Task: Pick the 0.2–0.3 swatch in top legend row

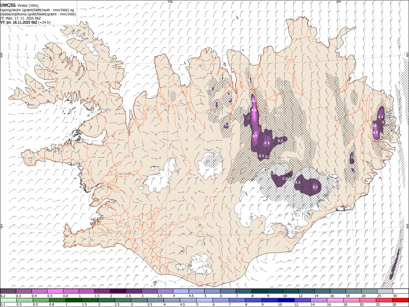Action: coord(8,291)
